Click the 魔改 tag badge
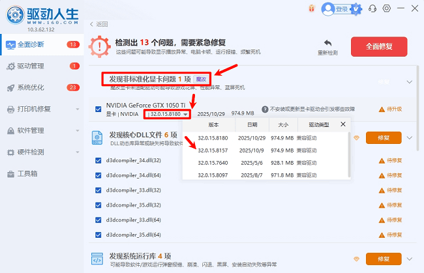 201,79
